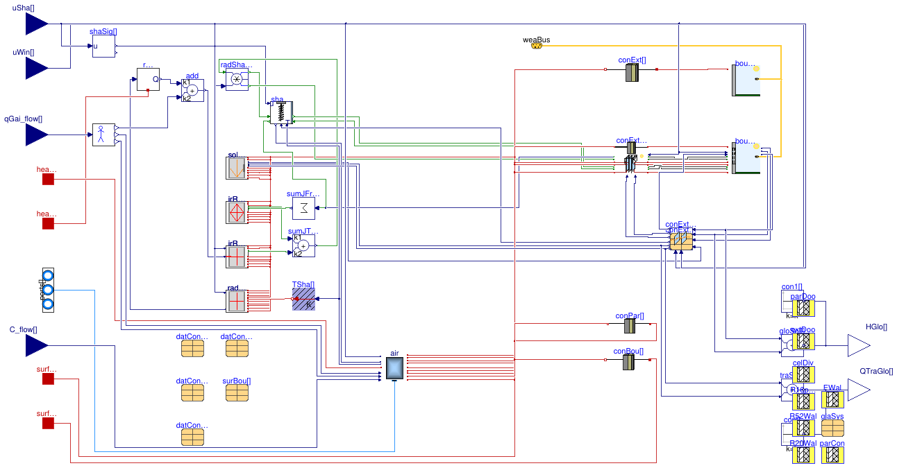Select the celDiv layer block
This screenshot has width=897, height=468.
coord(803,374)
